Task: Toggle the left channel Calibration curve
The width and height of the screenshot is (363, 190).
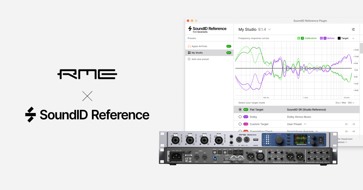Action: pyautogui.click(x=299, y=38)
